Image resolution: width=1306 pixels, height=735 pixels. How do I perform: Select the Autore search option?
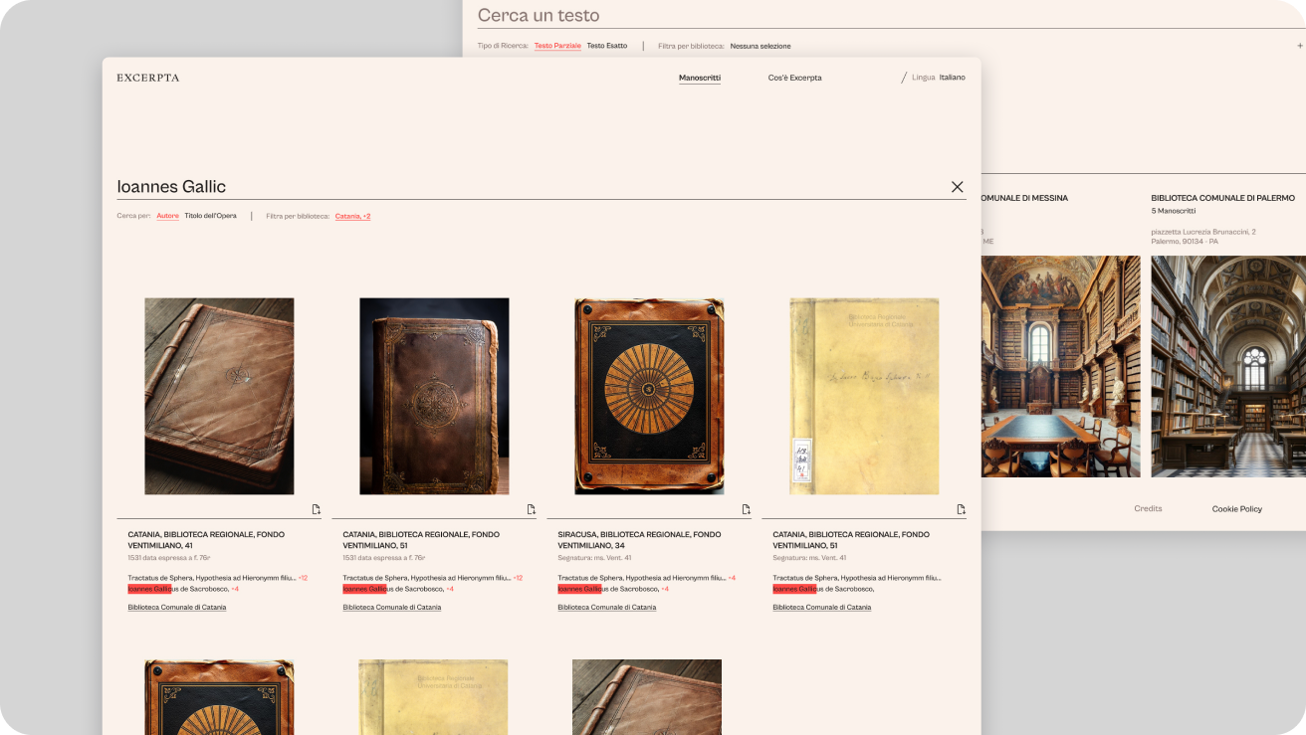pyautogui.click(x=167, y=216)
